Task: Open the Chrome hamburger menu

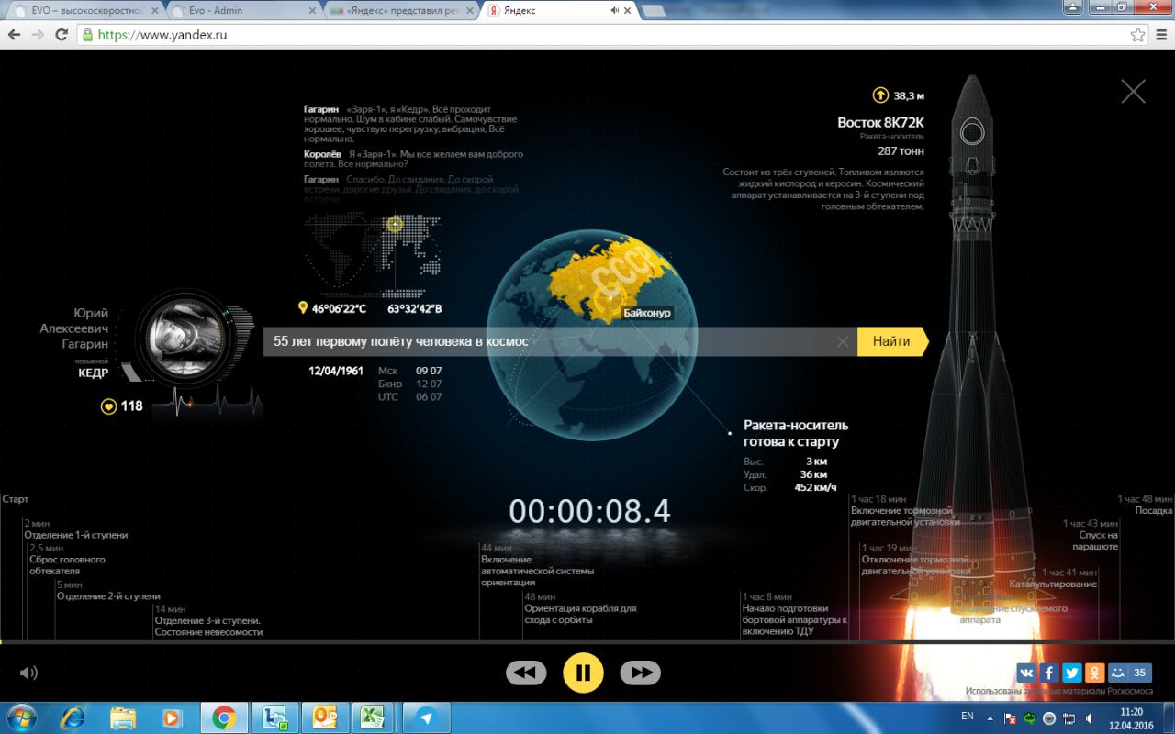Action: 1162,35
